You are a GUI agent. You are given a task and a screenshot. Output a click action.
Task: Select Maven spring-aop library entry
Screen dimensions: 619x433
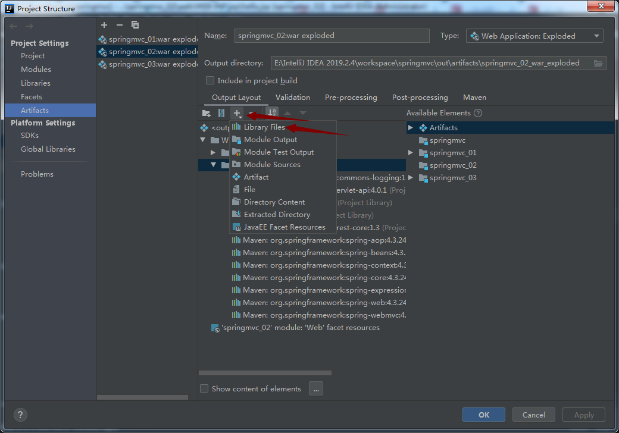pos(318,240)
